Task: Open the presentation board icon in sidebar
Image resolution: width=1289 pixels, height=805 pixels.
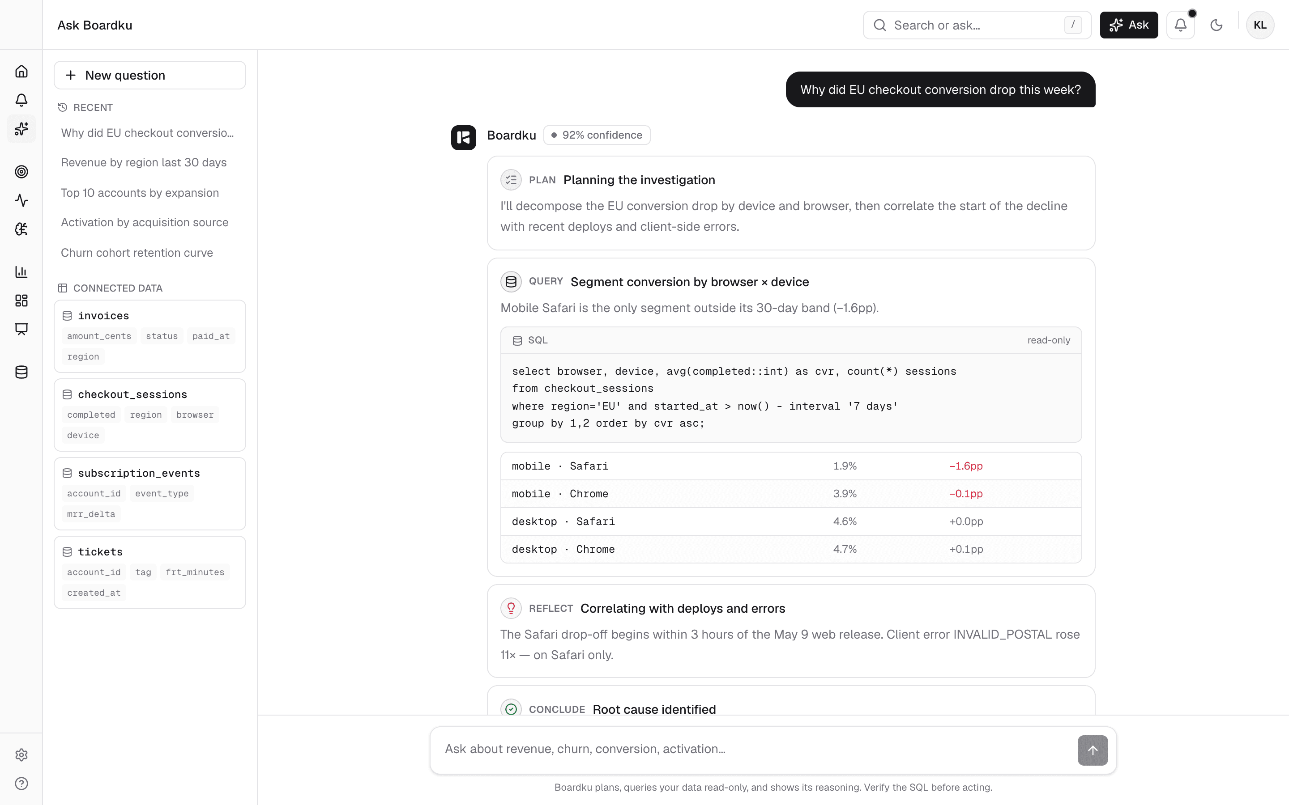Action: coord(21,329)
